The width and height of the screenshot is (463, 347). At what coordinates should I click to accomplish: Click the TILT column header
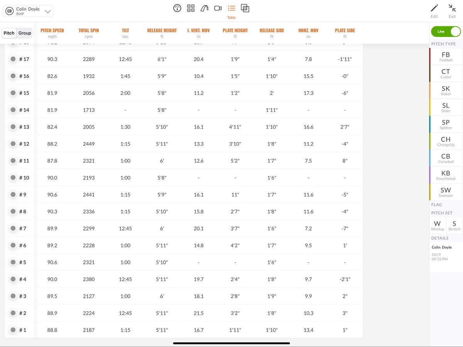coord(125,30)
